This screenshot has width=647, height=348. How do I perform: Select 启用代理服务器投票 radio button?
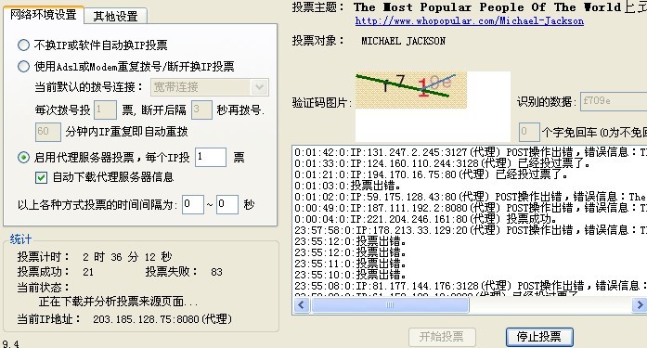pyautogui.click(x=23, y=157)
